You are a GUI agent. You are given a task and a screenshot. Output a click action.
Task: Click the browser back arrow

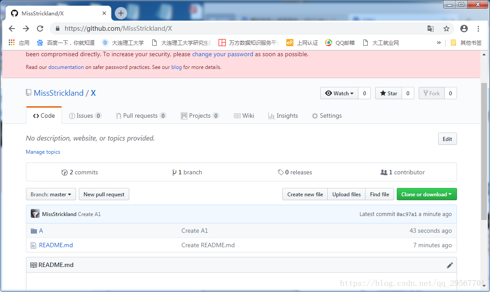[12, 29]
